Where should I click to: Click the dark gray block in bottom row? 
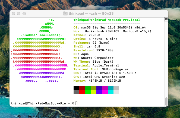tap(76, 92)
